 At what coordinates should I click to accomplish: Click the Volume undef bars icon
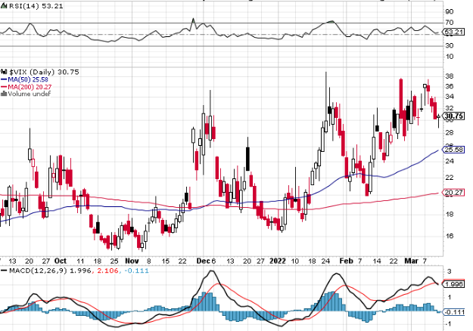4,94
